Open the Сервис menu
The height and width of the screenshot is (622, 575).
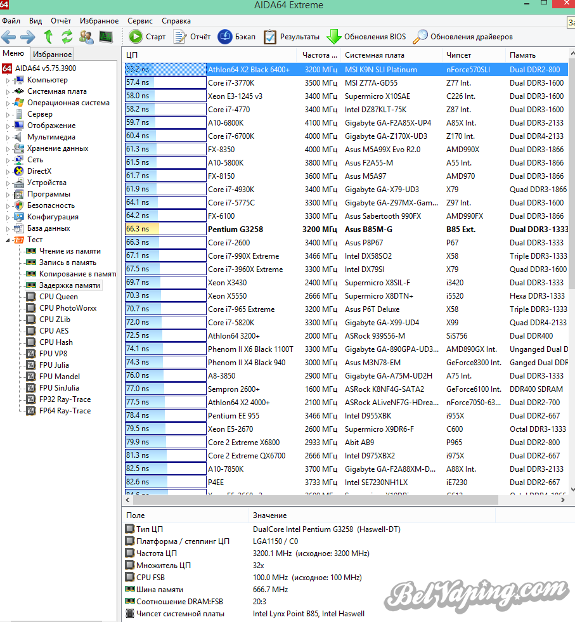(140, 21)
